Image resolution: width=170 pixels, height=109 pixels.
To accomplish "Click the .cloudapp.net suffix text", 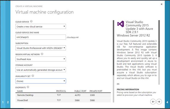I will tap(72, 37).
